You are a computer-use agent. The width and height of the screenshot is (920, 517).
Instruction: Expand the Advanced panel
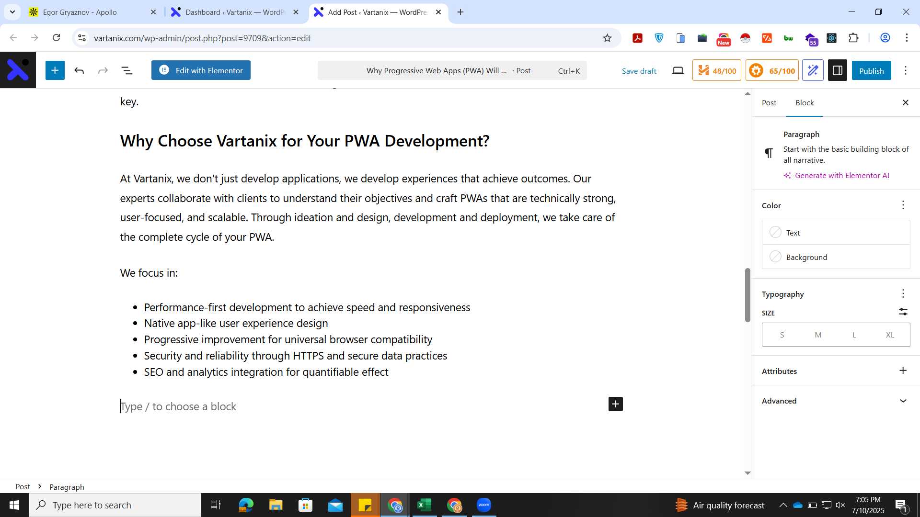(x=836, y=401)
